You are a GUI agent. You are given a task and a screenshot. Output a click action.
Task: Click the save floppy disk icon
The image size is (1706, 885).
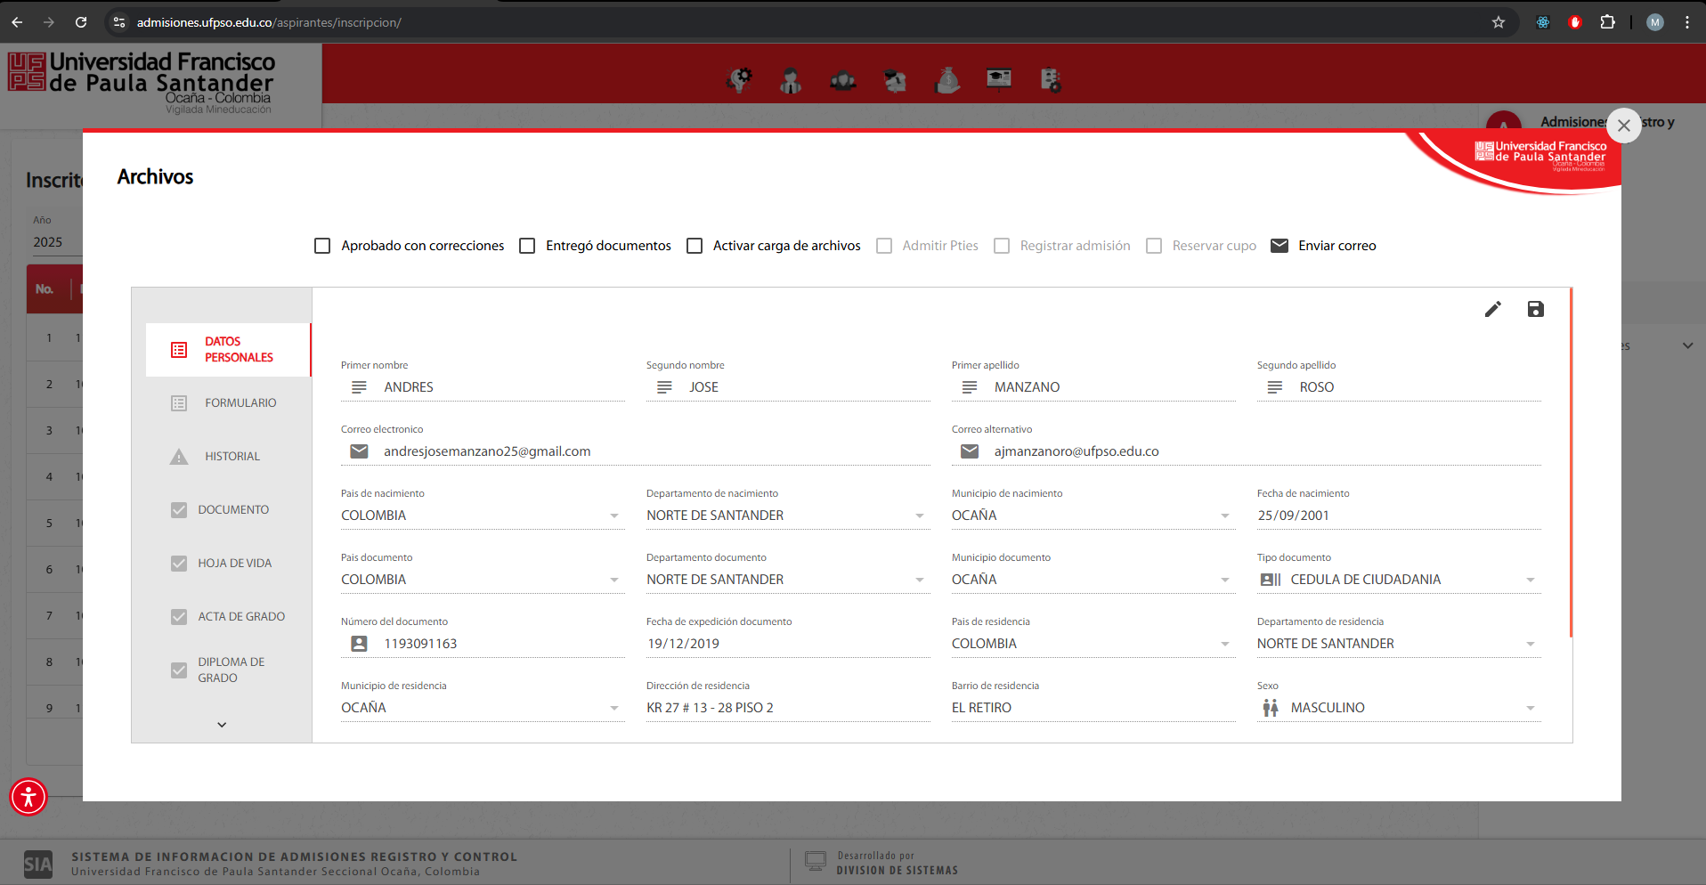tap(1535, 309)
